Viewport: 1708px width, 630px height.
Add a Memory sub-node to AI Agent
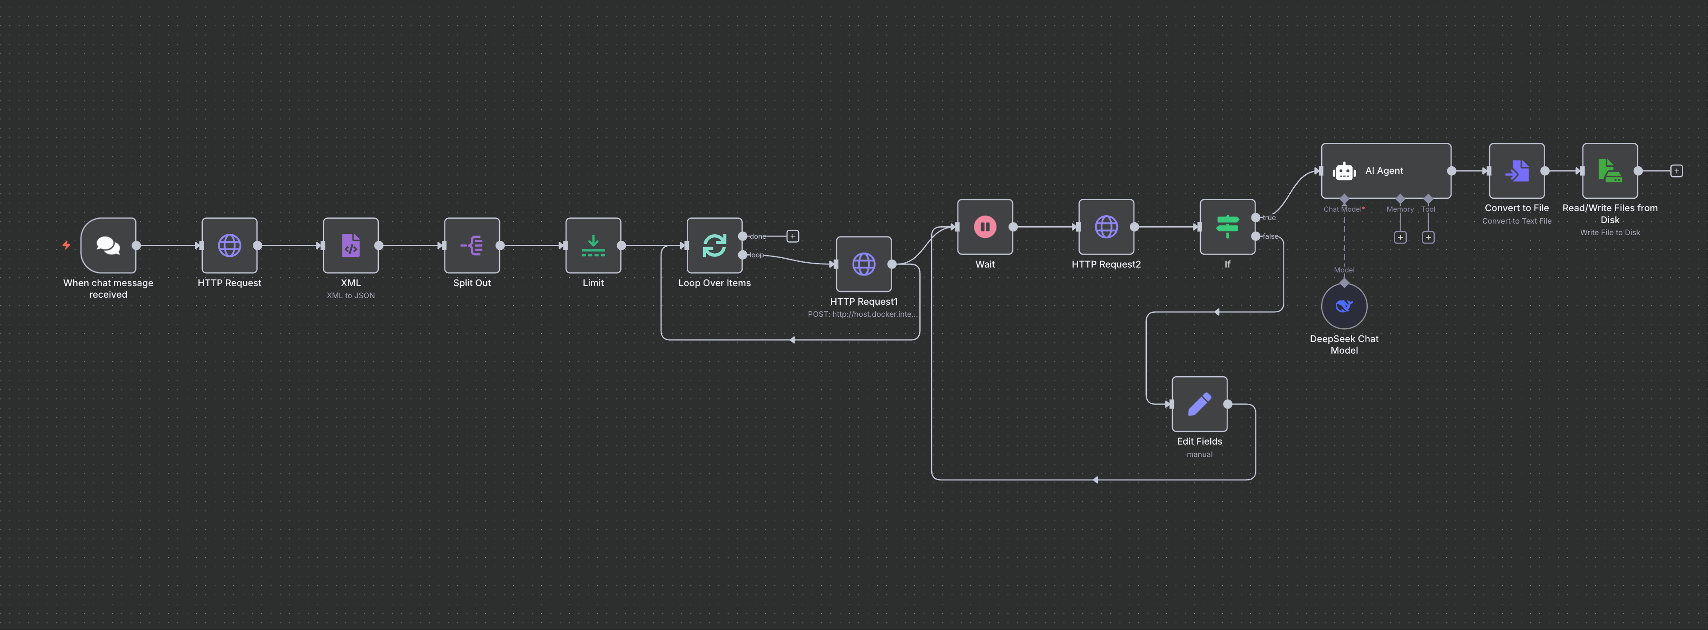point(1400,237)
